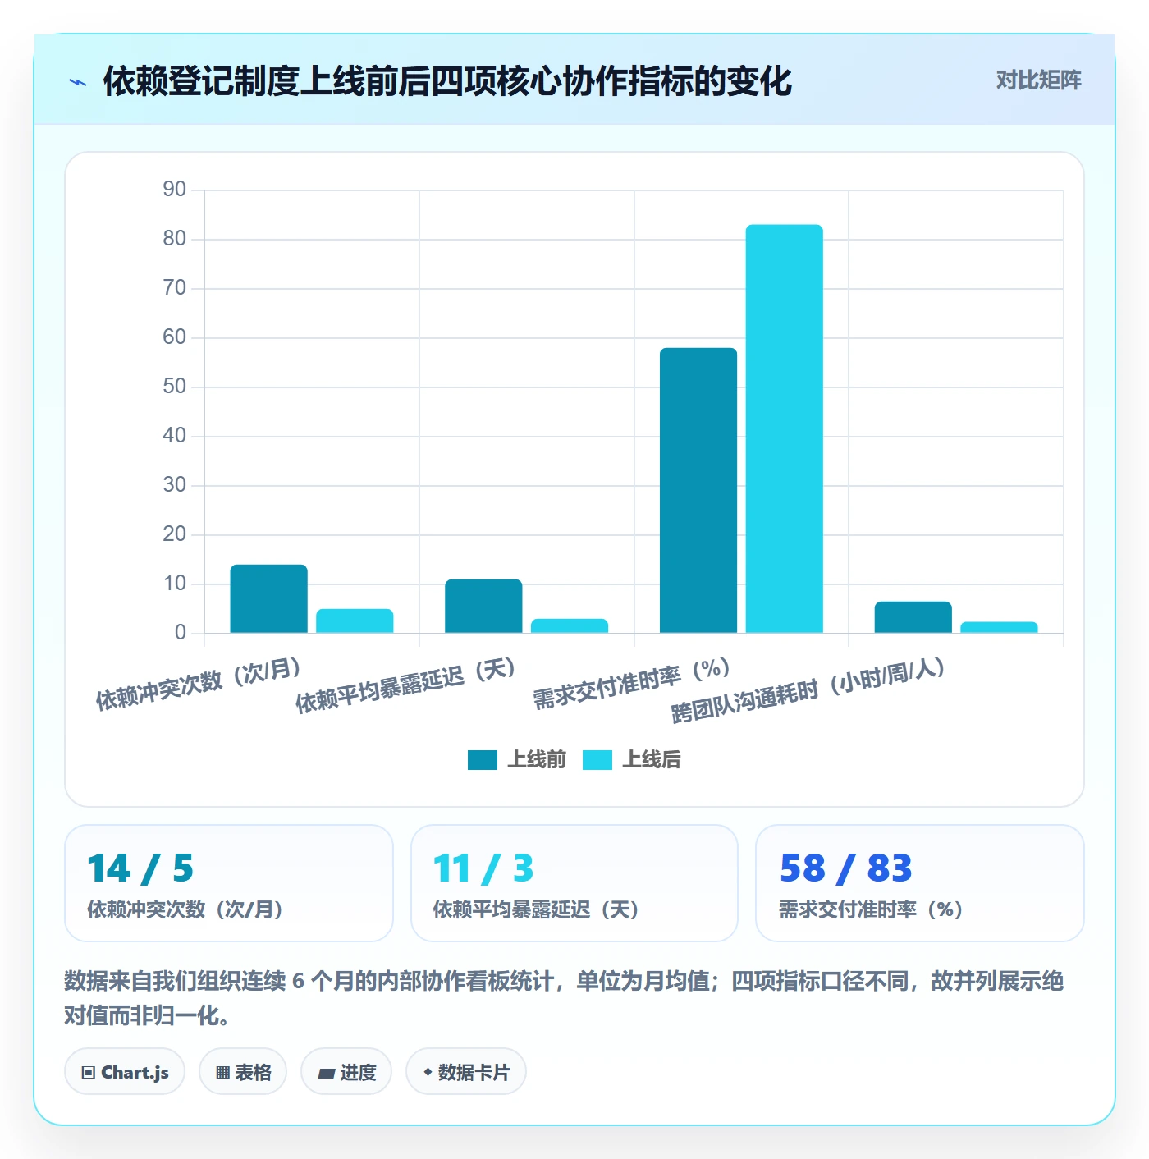Click the 上线前 bar for 依赖平均暴露延迟

[483, 606]
